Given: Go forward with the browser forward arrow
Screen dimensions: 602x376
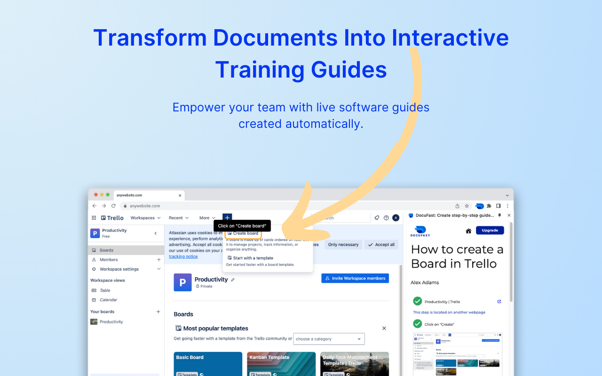Looking at the screenshot, I should [104, 206].
